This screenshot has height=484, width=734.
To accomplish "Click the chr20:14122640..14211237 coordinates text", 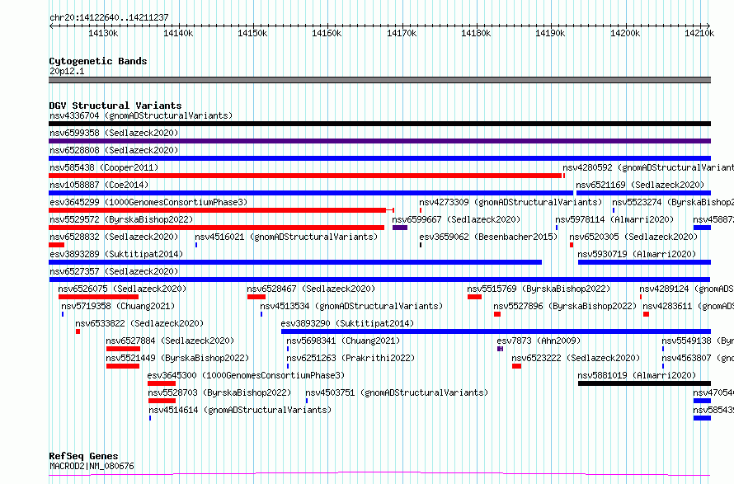I will pyautogui.click(x=109, y=17).
